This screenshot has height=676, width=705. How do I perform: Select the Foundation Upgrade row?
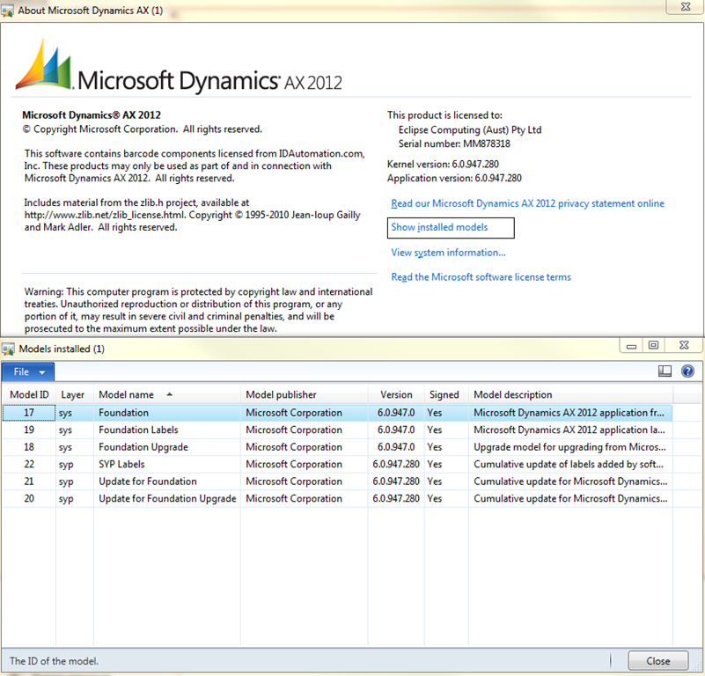point(337,447)
